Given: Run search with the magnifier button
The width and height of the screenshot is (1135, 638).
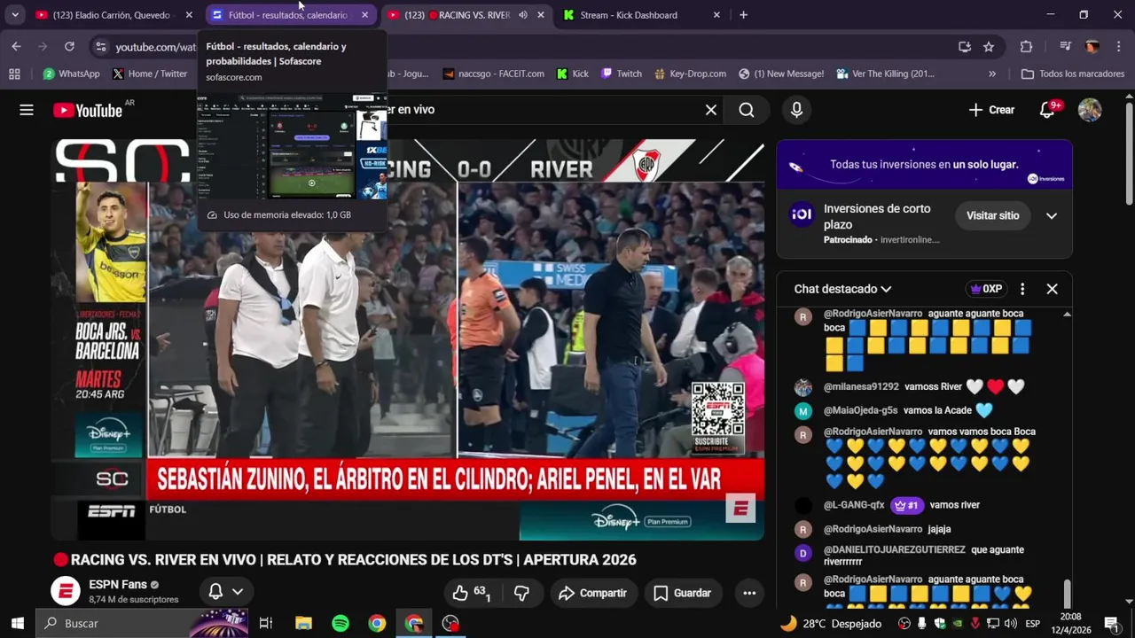Looking at the screenshot, I should pyautogui.click(x=747, y=110).
